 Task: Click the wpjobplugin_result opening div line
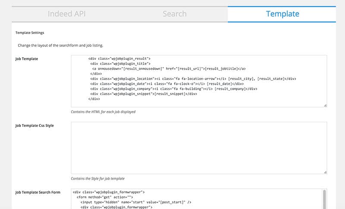click(119, 58)
